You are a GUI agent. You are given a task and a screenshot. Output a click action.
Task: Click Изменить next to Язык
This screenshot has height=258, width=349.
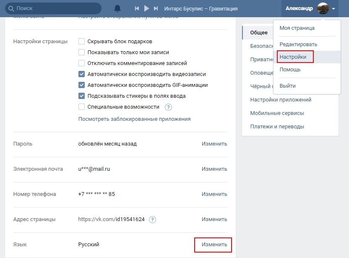point(214,245)
